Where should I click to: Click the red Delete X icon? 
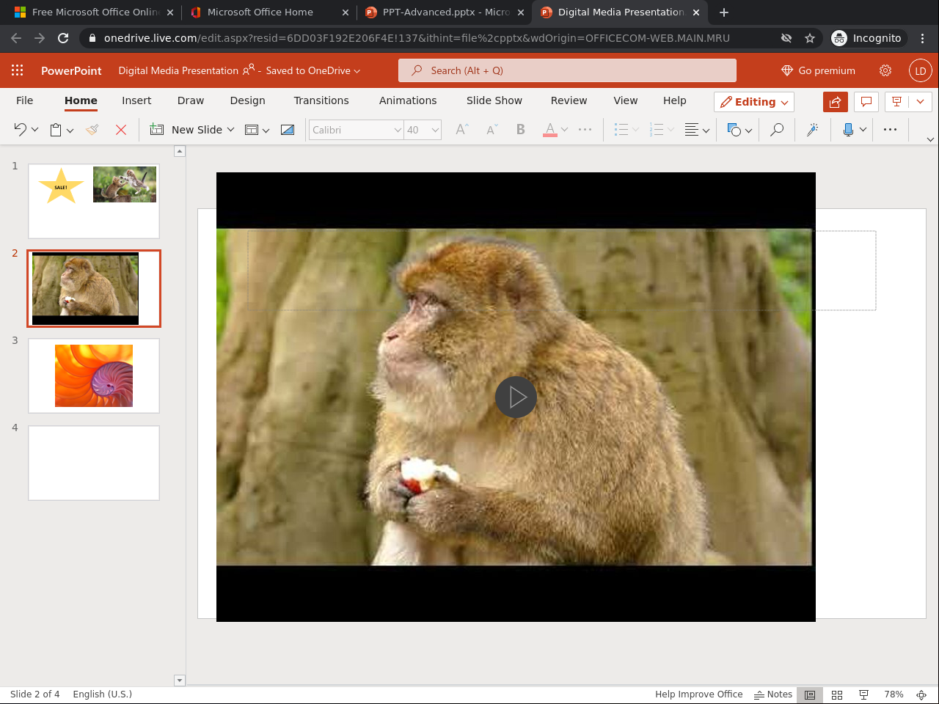(121, 130)
